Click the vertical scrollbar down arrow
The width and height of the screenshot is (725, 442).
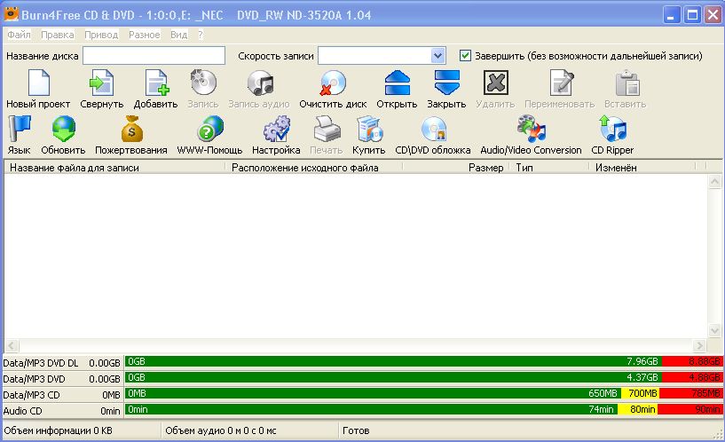(x=715, y=330)
